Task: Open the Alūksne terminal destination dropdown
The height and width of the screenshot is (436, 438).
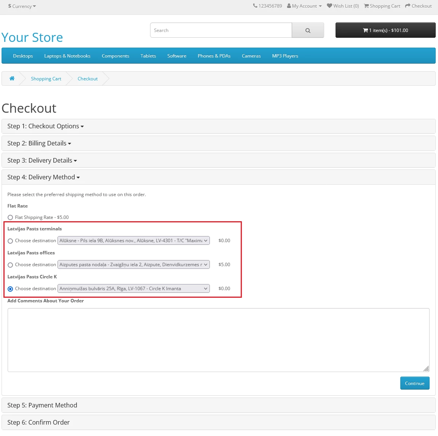Action: coord(133,241)
